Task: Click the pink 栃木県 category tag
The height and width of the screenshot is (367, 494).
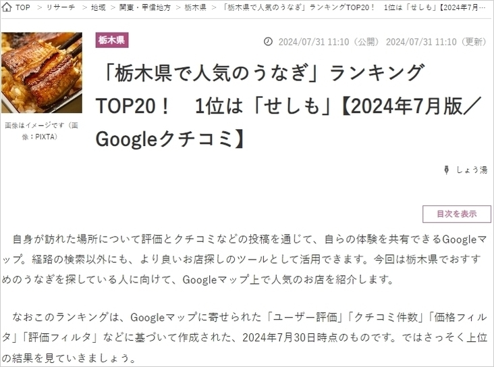Action: click(x=112, y=40)
